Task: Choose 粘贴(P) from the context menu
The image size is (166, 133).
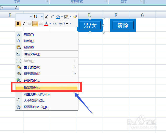Action: coord(47,47)
